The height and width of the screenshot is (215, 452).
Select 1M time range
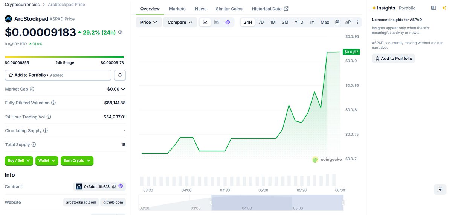[273, 22]
